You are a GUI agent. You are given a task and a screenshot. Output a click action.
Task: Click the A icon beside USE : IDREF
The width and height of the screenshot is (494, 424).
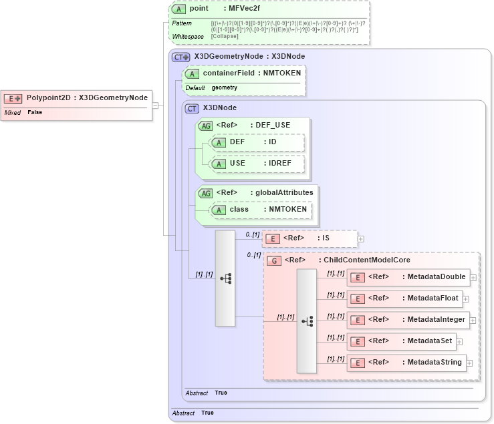219,164
